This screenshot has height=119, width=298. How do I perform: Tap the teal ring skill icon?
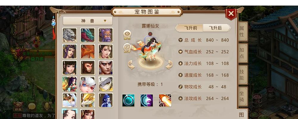coord(128,100)
